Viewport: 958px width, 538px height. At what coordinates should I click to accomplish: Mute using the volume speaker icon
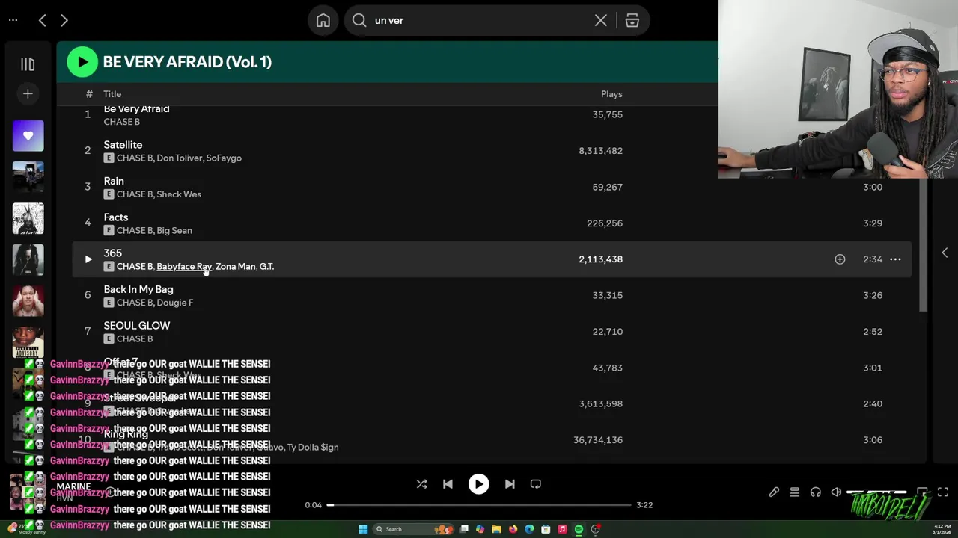pos(836,492)
